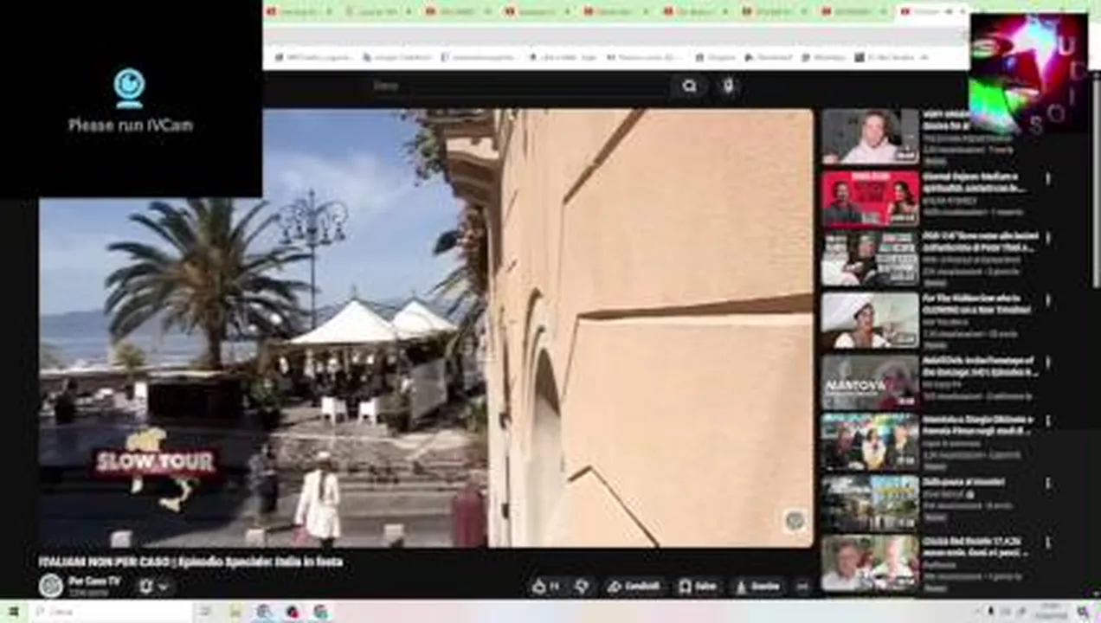
Task: Open options menu for the MANTOVA suggested video
Action: pyautogui.click(x=1047, y=361)
